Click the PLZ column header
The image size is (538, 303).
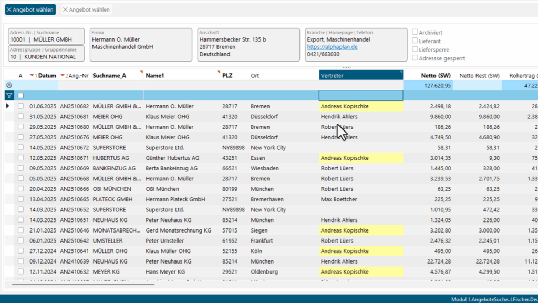[227, 76]
